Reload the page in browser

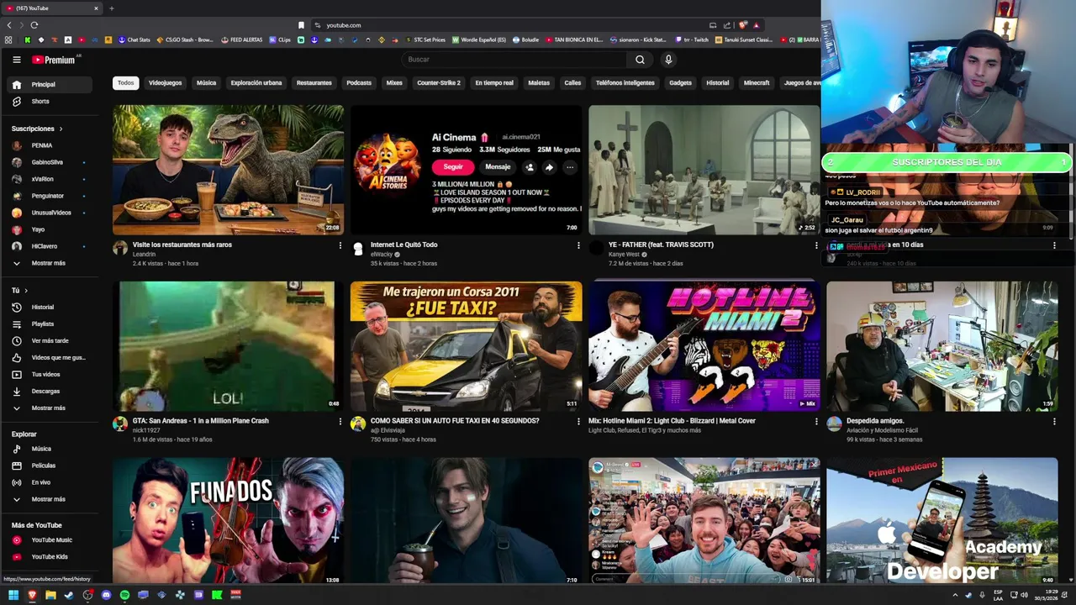34,25
